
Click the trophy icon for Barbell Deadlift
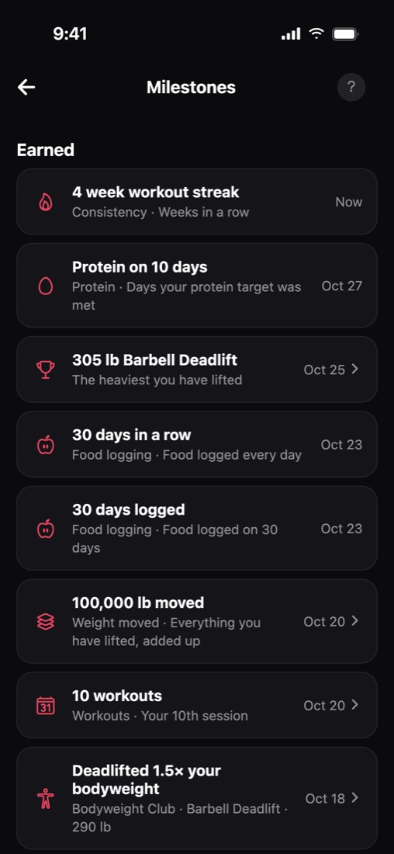(46, 370)
